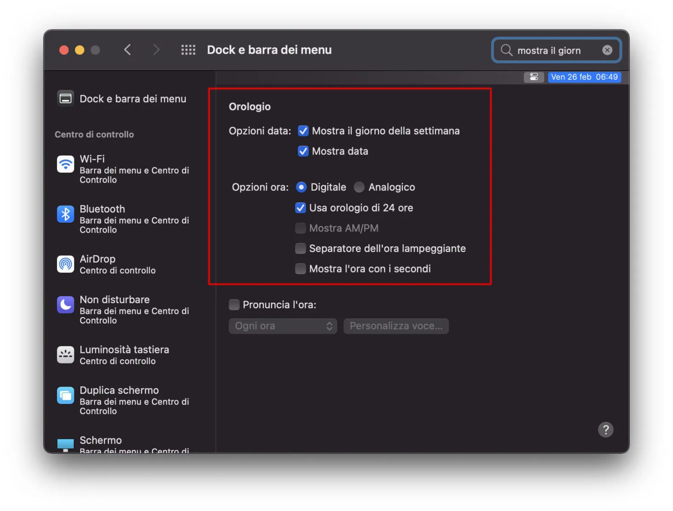This screenshot has height=511, width=673.
Task: Click the red close window button
Action: [64, 50]
